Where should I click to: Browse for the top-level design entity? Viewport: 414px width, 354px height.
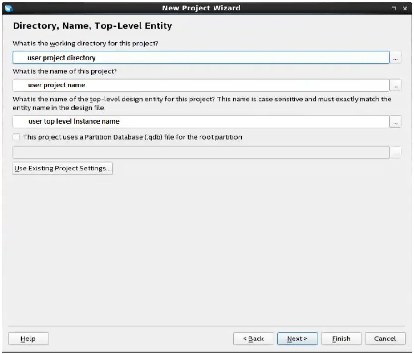tap(395, 122)
